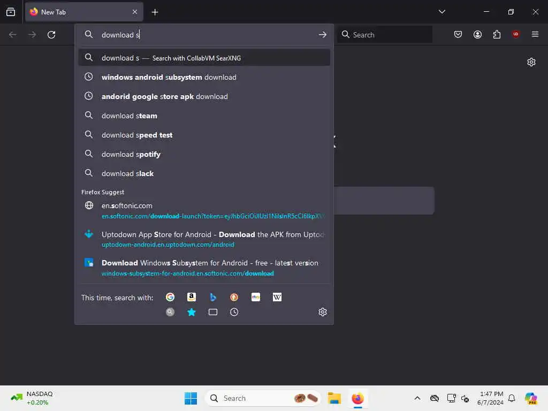Open the Firefox account icon
Image resolution: width=548 pixels, height=411 pixels.
pyautogui.click(x=477, y=34)
